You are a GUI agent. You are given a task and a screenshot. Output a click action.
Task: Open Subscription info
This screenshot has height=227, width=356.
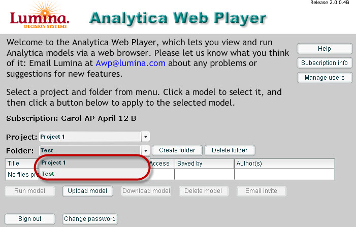[325, 63]
